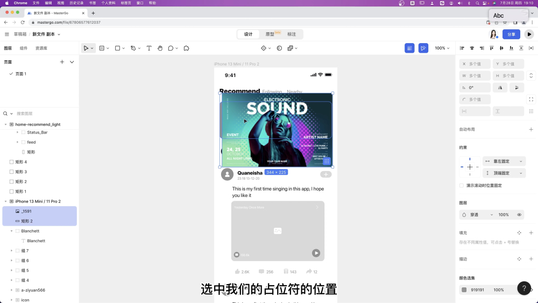Open the 历史记录 menu
538x303 pixels.
pyautogui.click(x=76, y=3)
